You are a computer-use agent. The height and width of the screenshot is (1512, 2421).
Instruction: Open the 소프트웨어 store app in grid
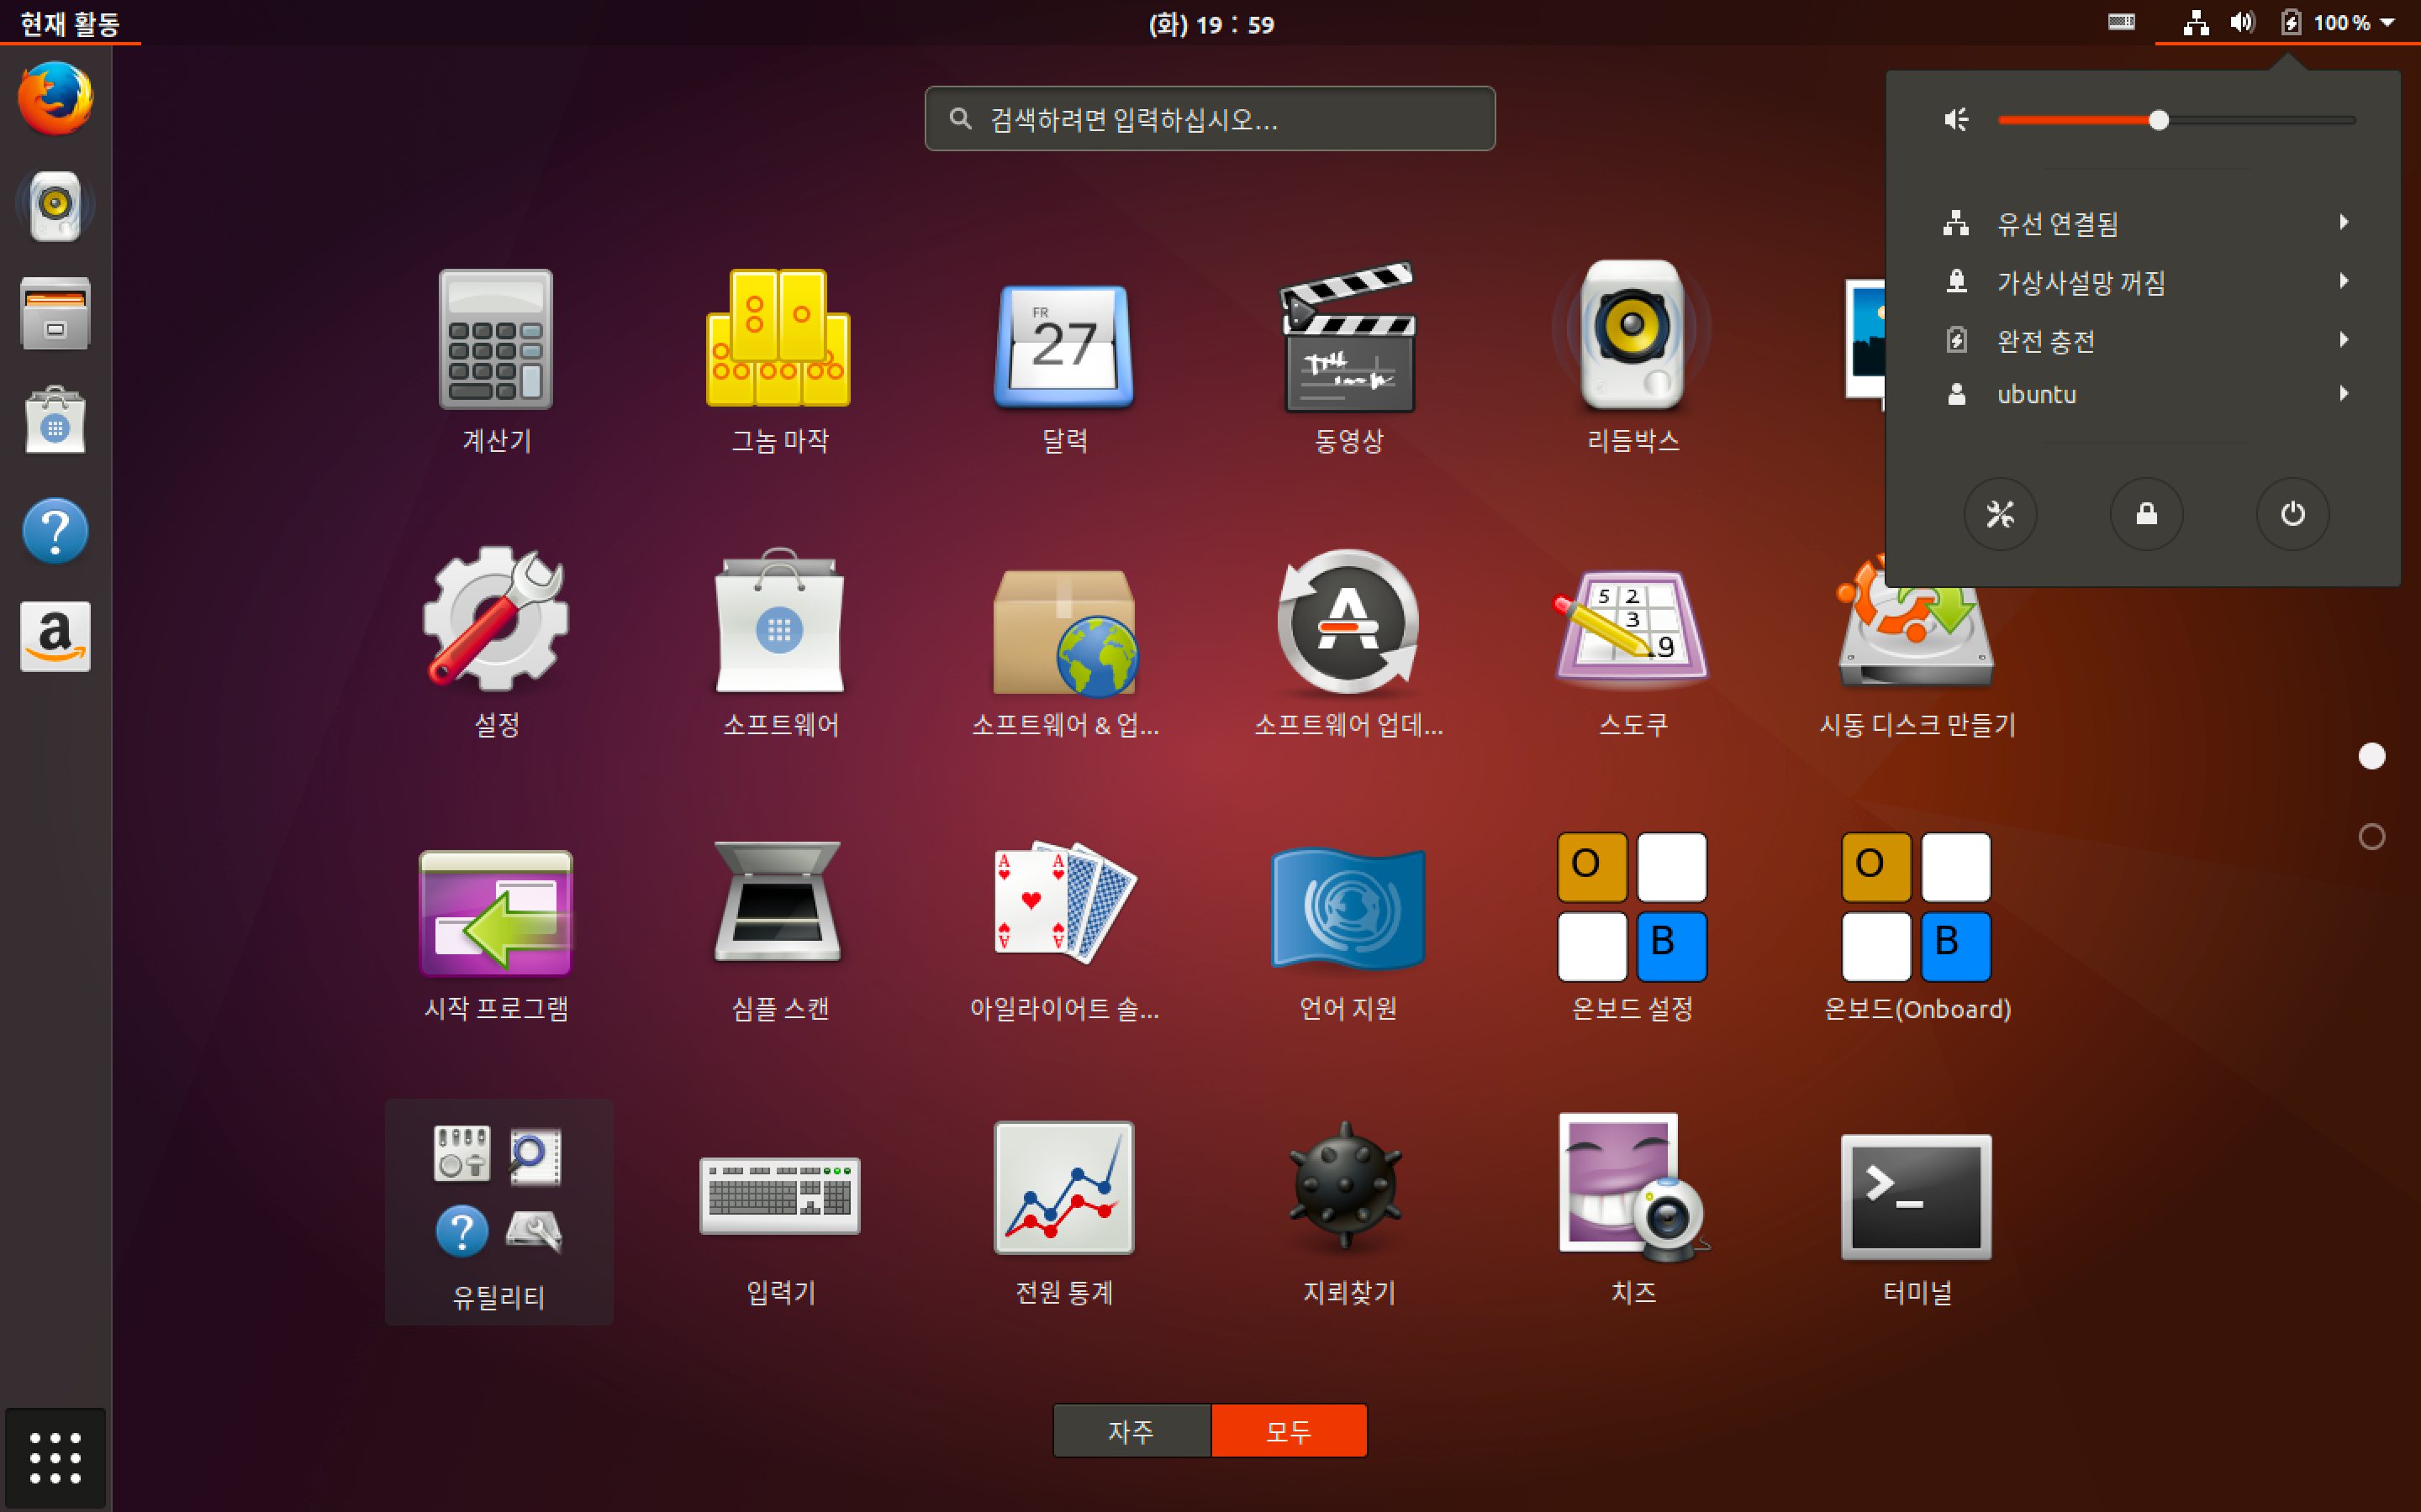pos(779,642)
